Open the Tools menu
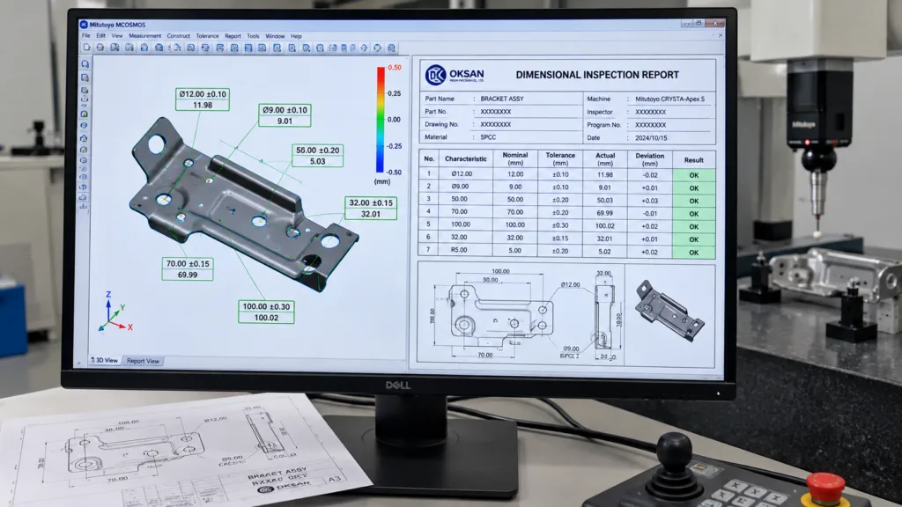Screen dimensions: 902x507 pyautogui.click(x=253, y=35)
